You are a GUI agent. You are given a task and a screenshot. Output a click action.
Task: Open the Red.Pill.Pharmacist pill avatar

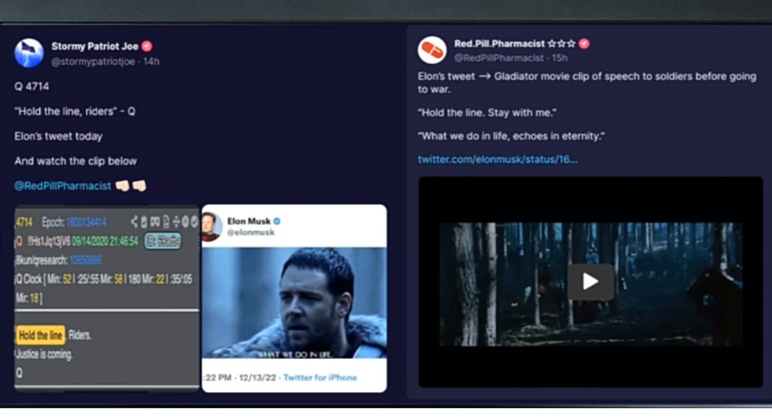coord(432,50)
